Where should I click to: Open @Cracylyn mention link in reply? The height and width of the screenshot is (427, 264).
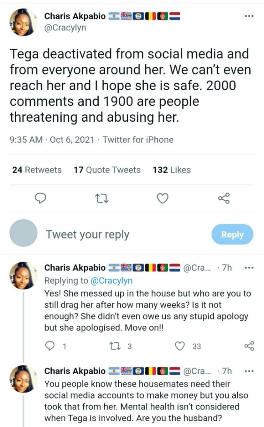coord(111,281)
